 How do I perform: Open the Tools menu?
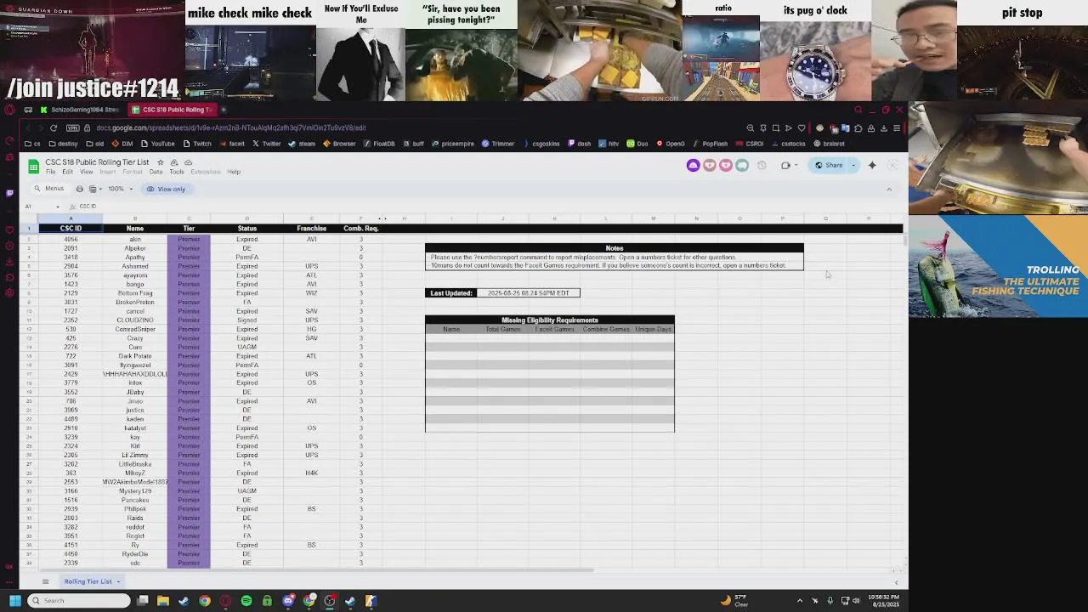click(177, 172)
